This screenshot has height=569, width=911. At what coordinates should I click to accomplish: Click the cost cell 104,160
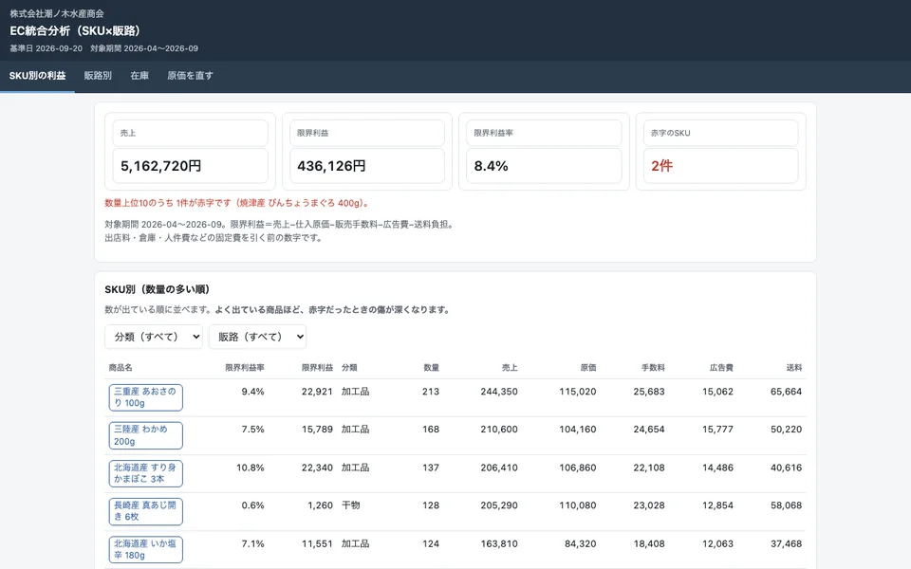click(578, 429)
